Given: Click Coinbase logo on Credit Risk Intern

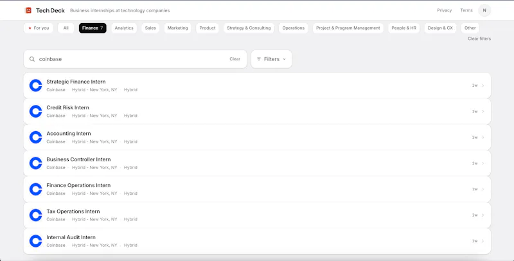Looking at the screenshot, I should tap(36, 111).
